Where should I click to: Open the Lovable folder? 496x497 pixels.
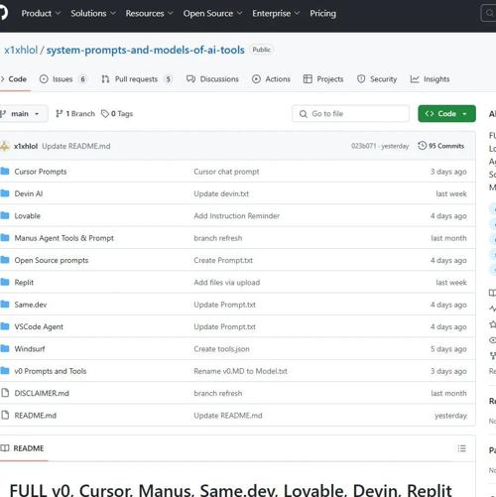coord(27,216)
